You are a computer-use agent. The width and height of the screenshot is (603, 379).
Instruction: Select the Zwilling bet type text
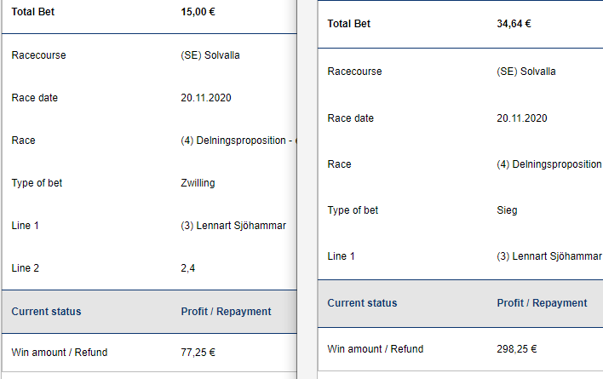coord(198,183)
